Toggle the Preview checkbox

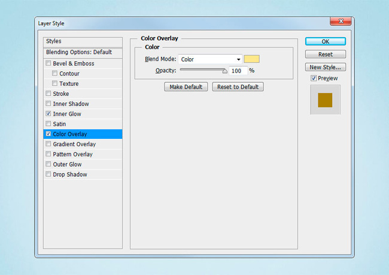(314, 78)
